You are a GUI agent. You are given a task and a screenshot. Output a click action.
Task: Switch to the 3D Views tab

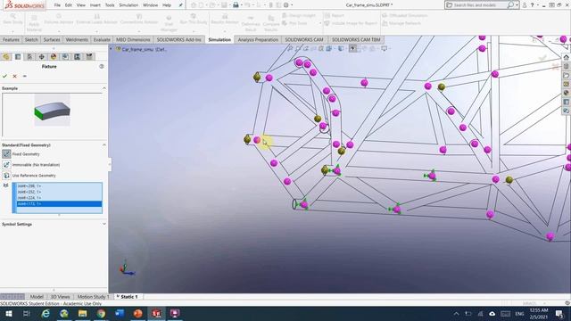pyautogui.click(x=60, y=297)
